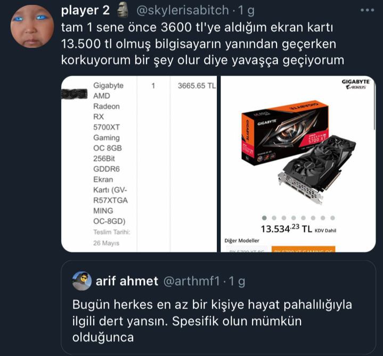Open the left order receipt image
383x356 pixels.
138,164
